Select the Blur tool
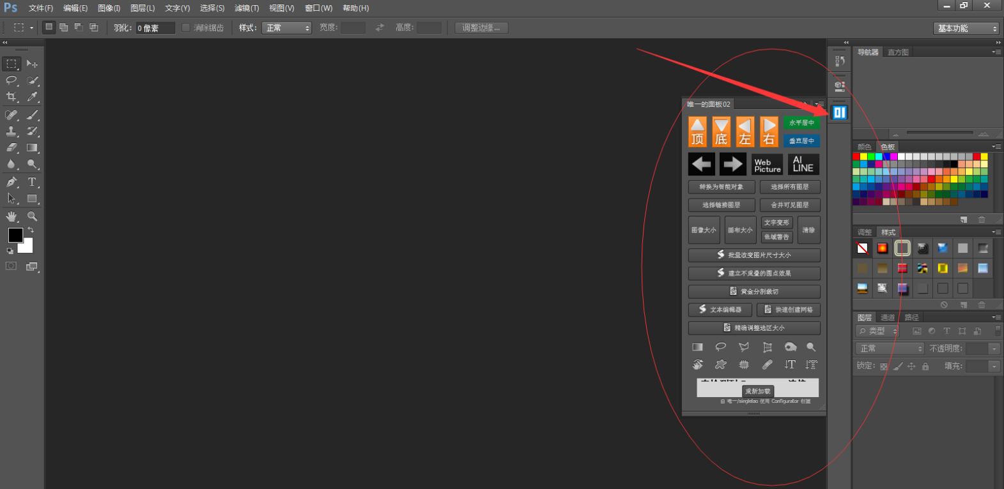1004x489 pixels. [12, 164]
